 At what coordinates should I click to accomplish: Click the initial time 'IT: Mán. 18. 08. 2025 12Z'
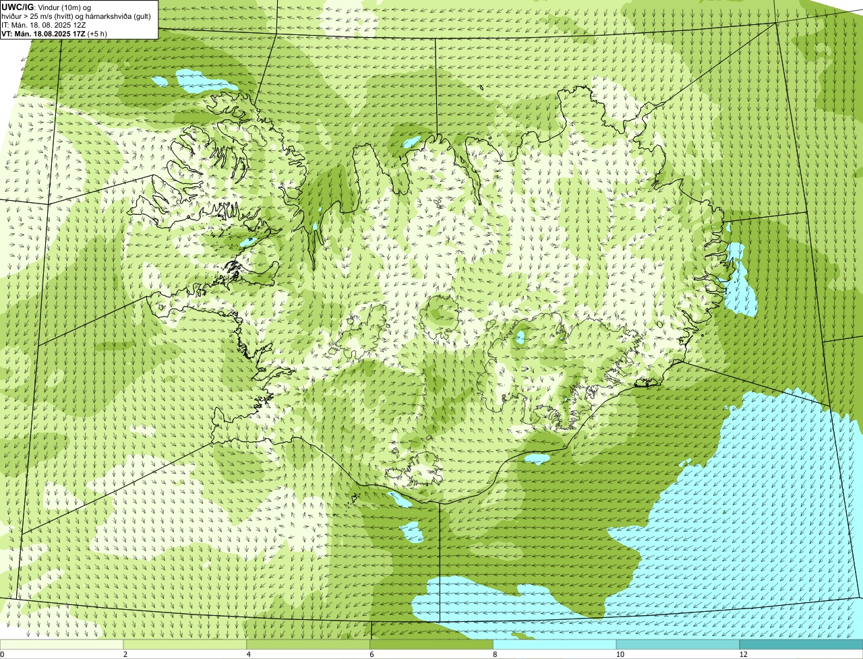point(44,24)
